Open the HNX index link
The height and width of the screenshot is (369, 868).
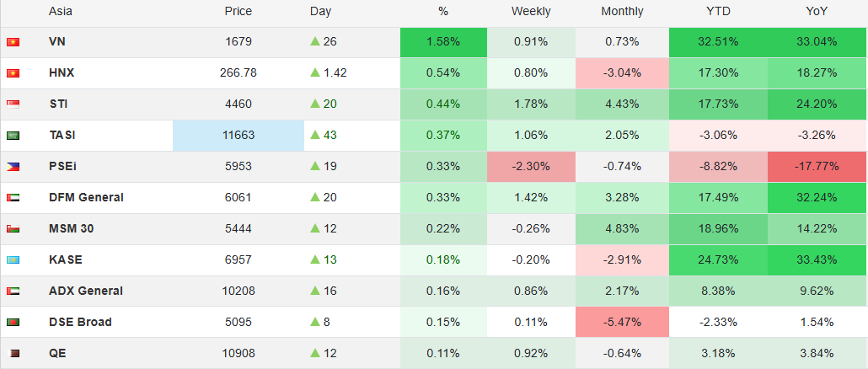[62, 73]
